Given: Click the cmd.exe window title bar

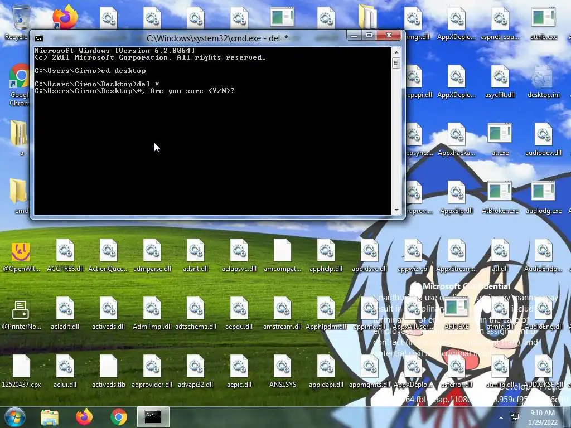Looking at the screenshot, I should [x=217, y=38].
